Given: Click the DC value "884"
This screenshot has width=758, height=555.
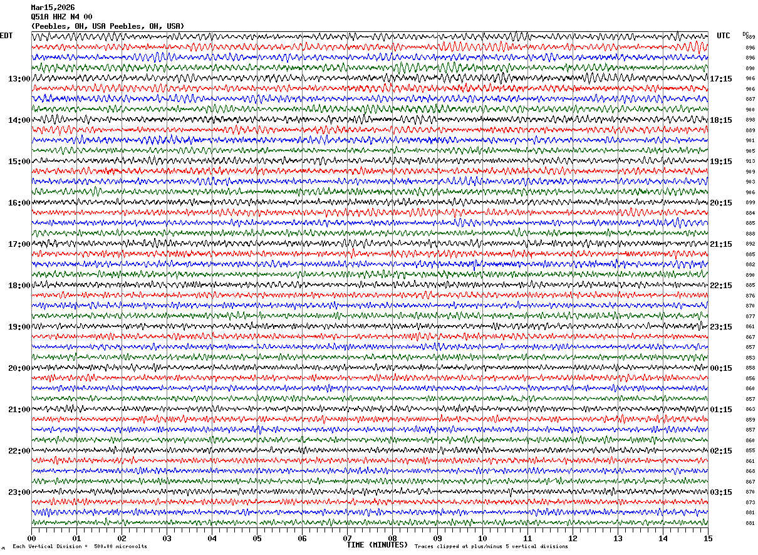Looking at the screenshot, I should click(x=750, y=213).
